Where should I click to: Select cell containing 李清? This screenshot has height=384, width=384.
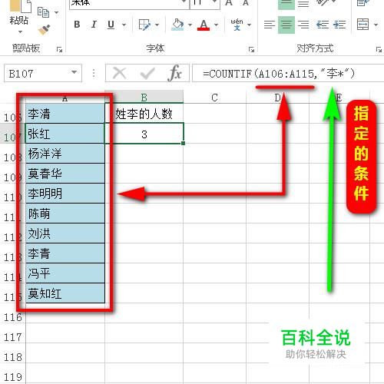coord(65,114)
